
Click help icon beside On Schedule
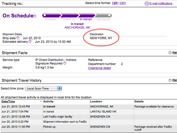pos(35,16)
